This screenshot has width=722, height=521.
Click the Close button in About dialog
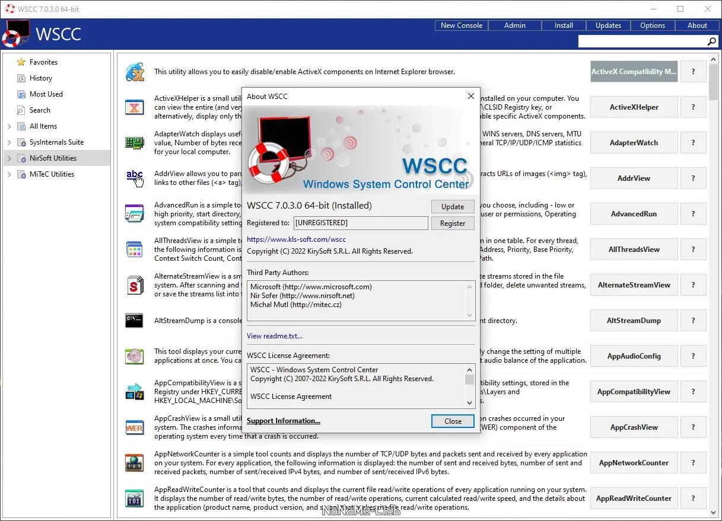pos(453,421)
